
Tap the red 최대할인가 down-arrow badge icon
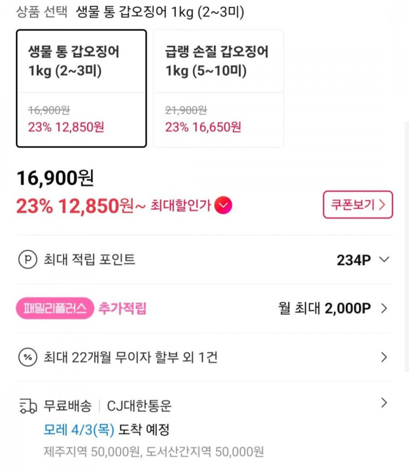point(224,205)
